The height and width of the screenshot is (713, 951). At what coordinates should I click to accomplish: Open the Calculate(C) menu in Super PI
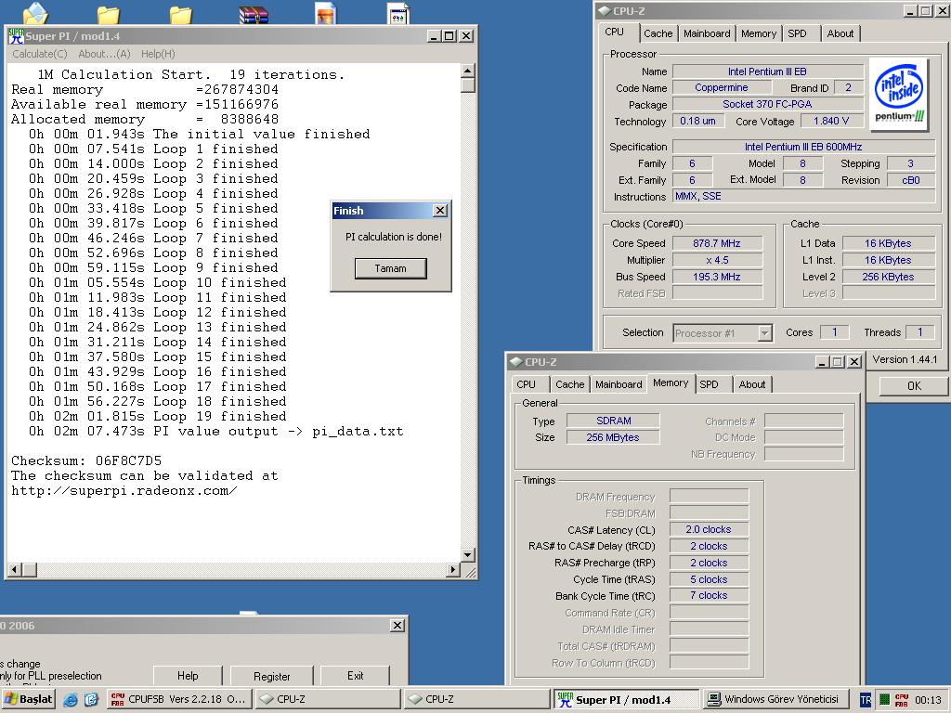[x=39, y=54]
